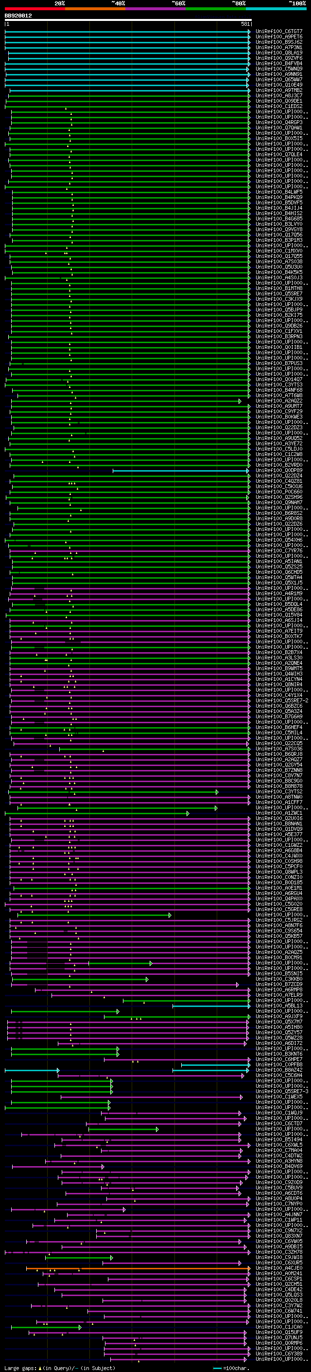Open the UniRef100_C1WEX5 hit
The height and width of the screenshot is (1372, 311).
(278, 1097)
